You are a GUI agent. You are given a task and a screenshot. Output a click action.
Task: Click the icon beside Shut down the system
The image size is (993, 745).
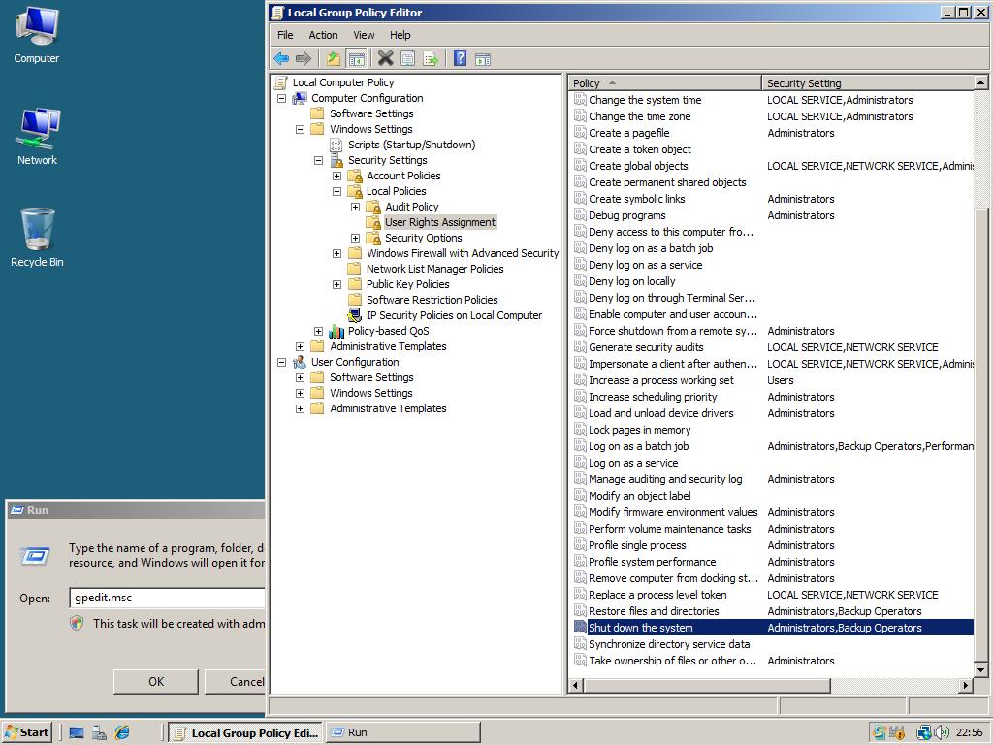click(580, 628)
